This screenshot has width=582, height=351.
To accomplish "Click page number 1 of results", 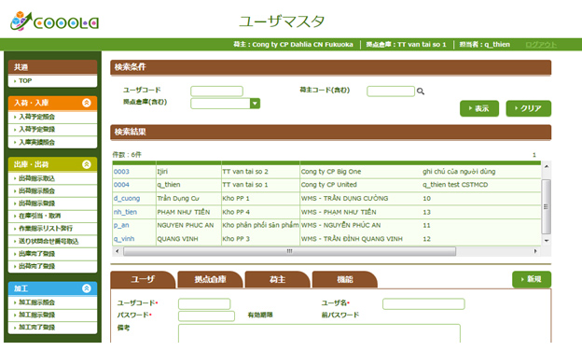I will [x=534, y=155].
